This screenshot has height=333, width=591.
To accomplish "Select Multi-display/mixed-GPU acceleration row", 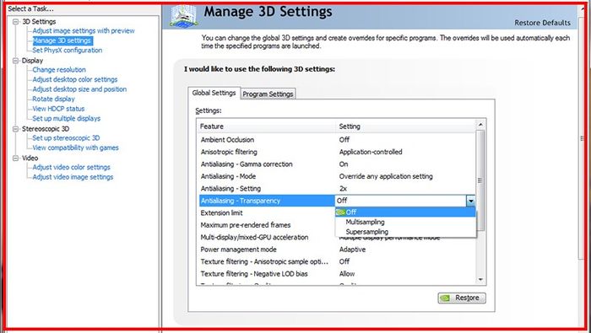I will [x=337, y=238].
